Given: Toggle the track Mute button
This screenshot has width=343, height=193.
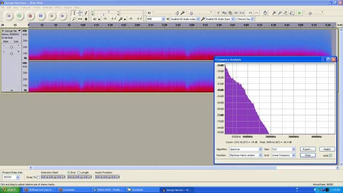Looking at the screenshot, I should tap(6, 41).
